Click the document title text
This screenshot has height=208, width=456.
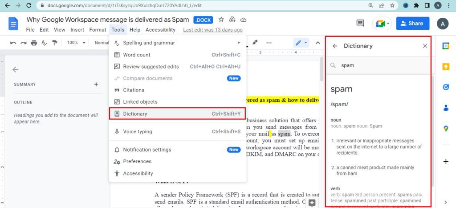pyautogui.click(x=108, y=20)
